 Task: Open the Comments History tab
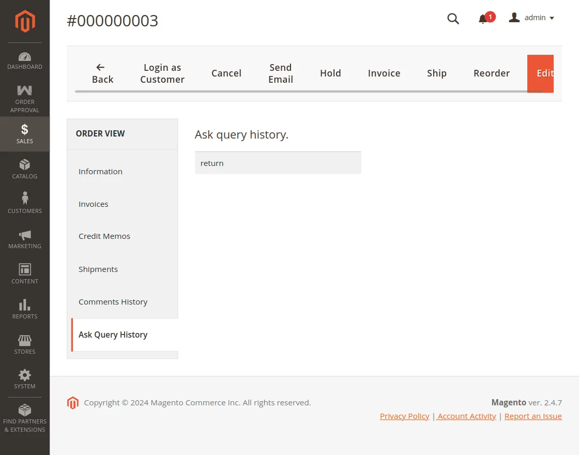pyautogui.click(x=113, y=301)
